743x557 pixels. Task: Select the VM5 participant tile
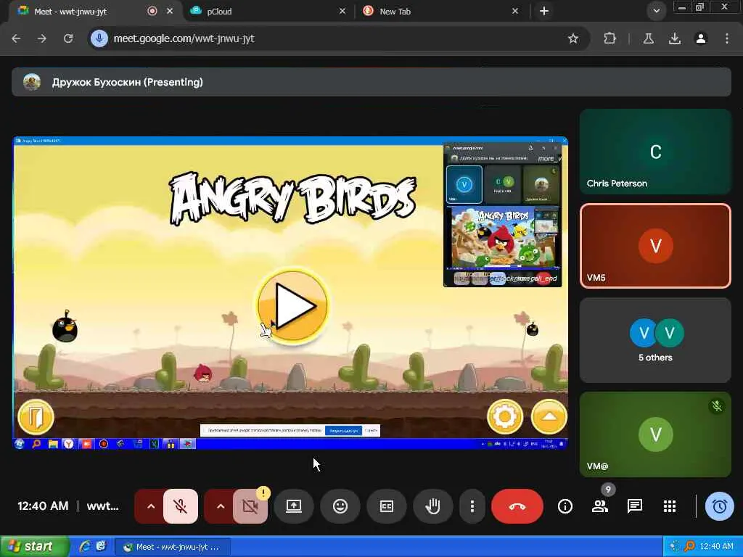click(655, 246)
